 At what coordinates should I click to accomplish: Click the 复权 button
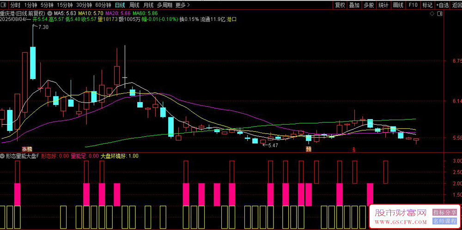340,5
